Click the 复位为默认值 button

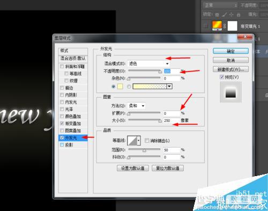click(x=168, y=168)
